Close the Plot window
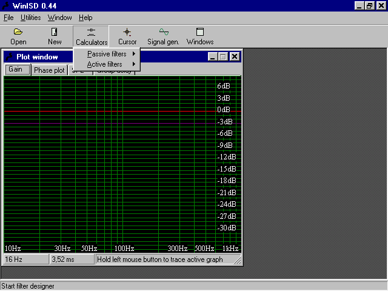 click(x=235, y=56)
